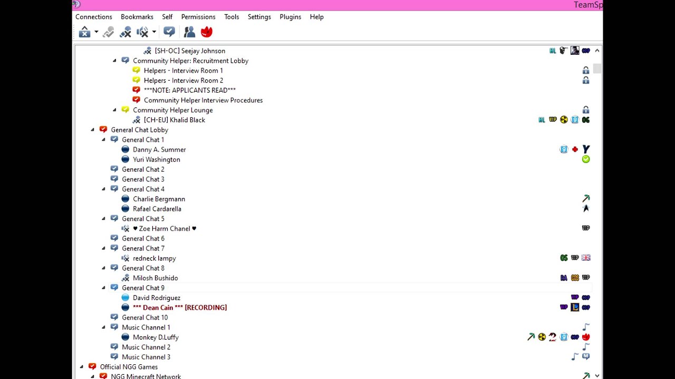Click Charlie Bergmann's pickaxe badge
The image size is (675, 379).
586,199
